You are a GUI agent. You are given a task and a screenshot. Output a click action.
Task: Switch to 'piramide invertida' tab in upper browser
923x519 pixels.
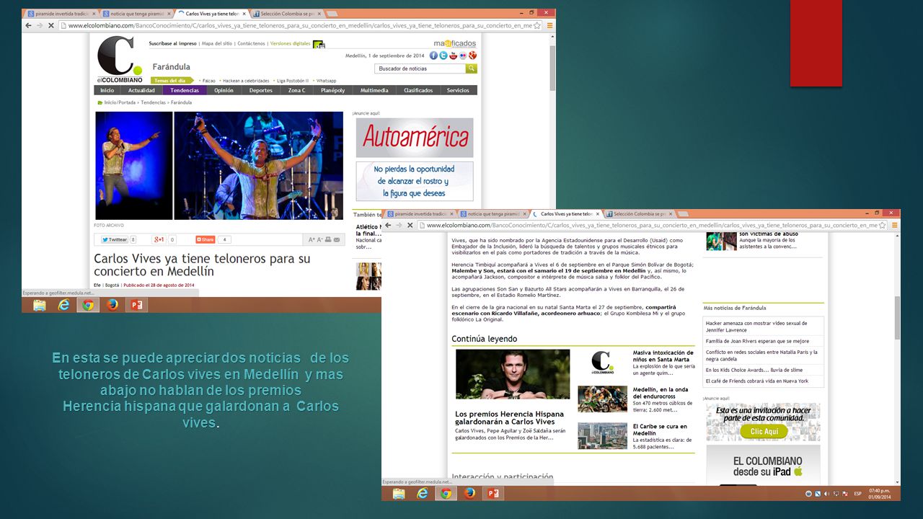coord(61,14)
